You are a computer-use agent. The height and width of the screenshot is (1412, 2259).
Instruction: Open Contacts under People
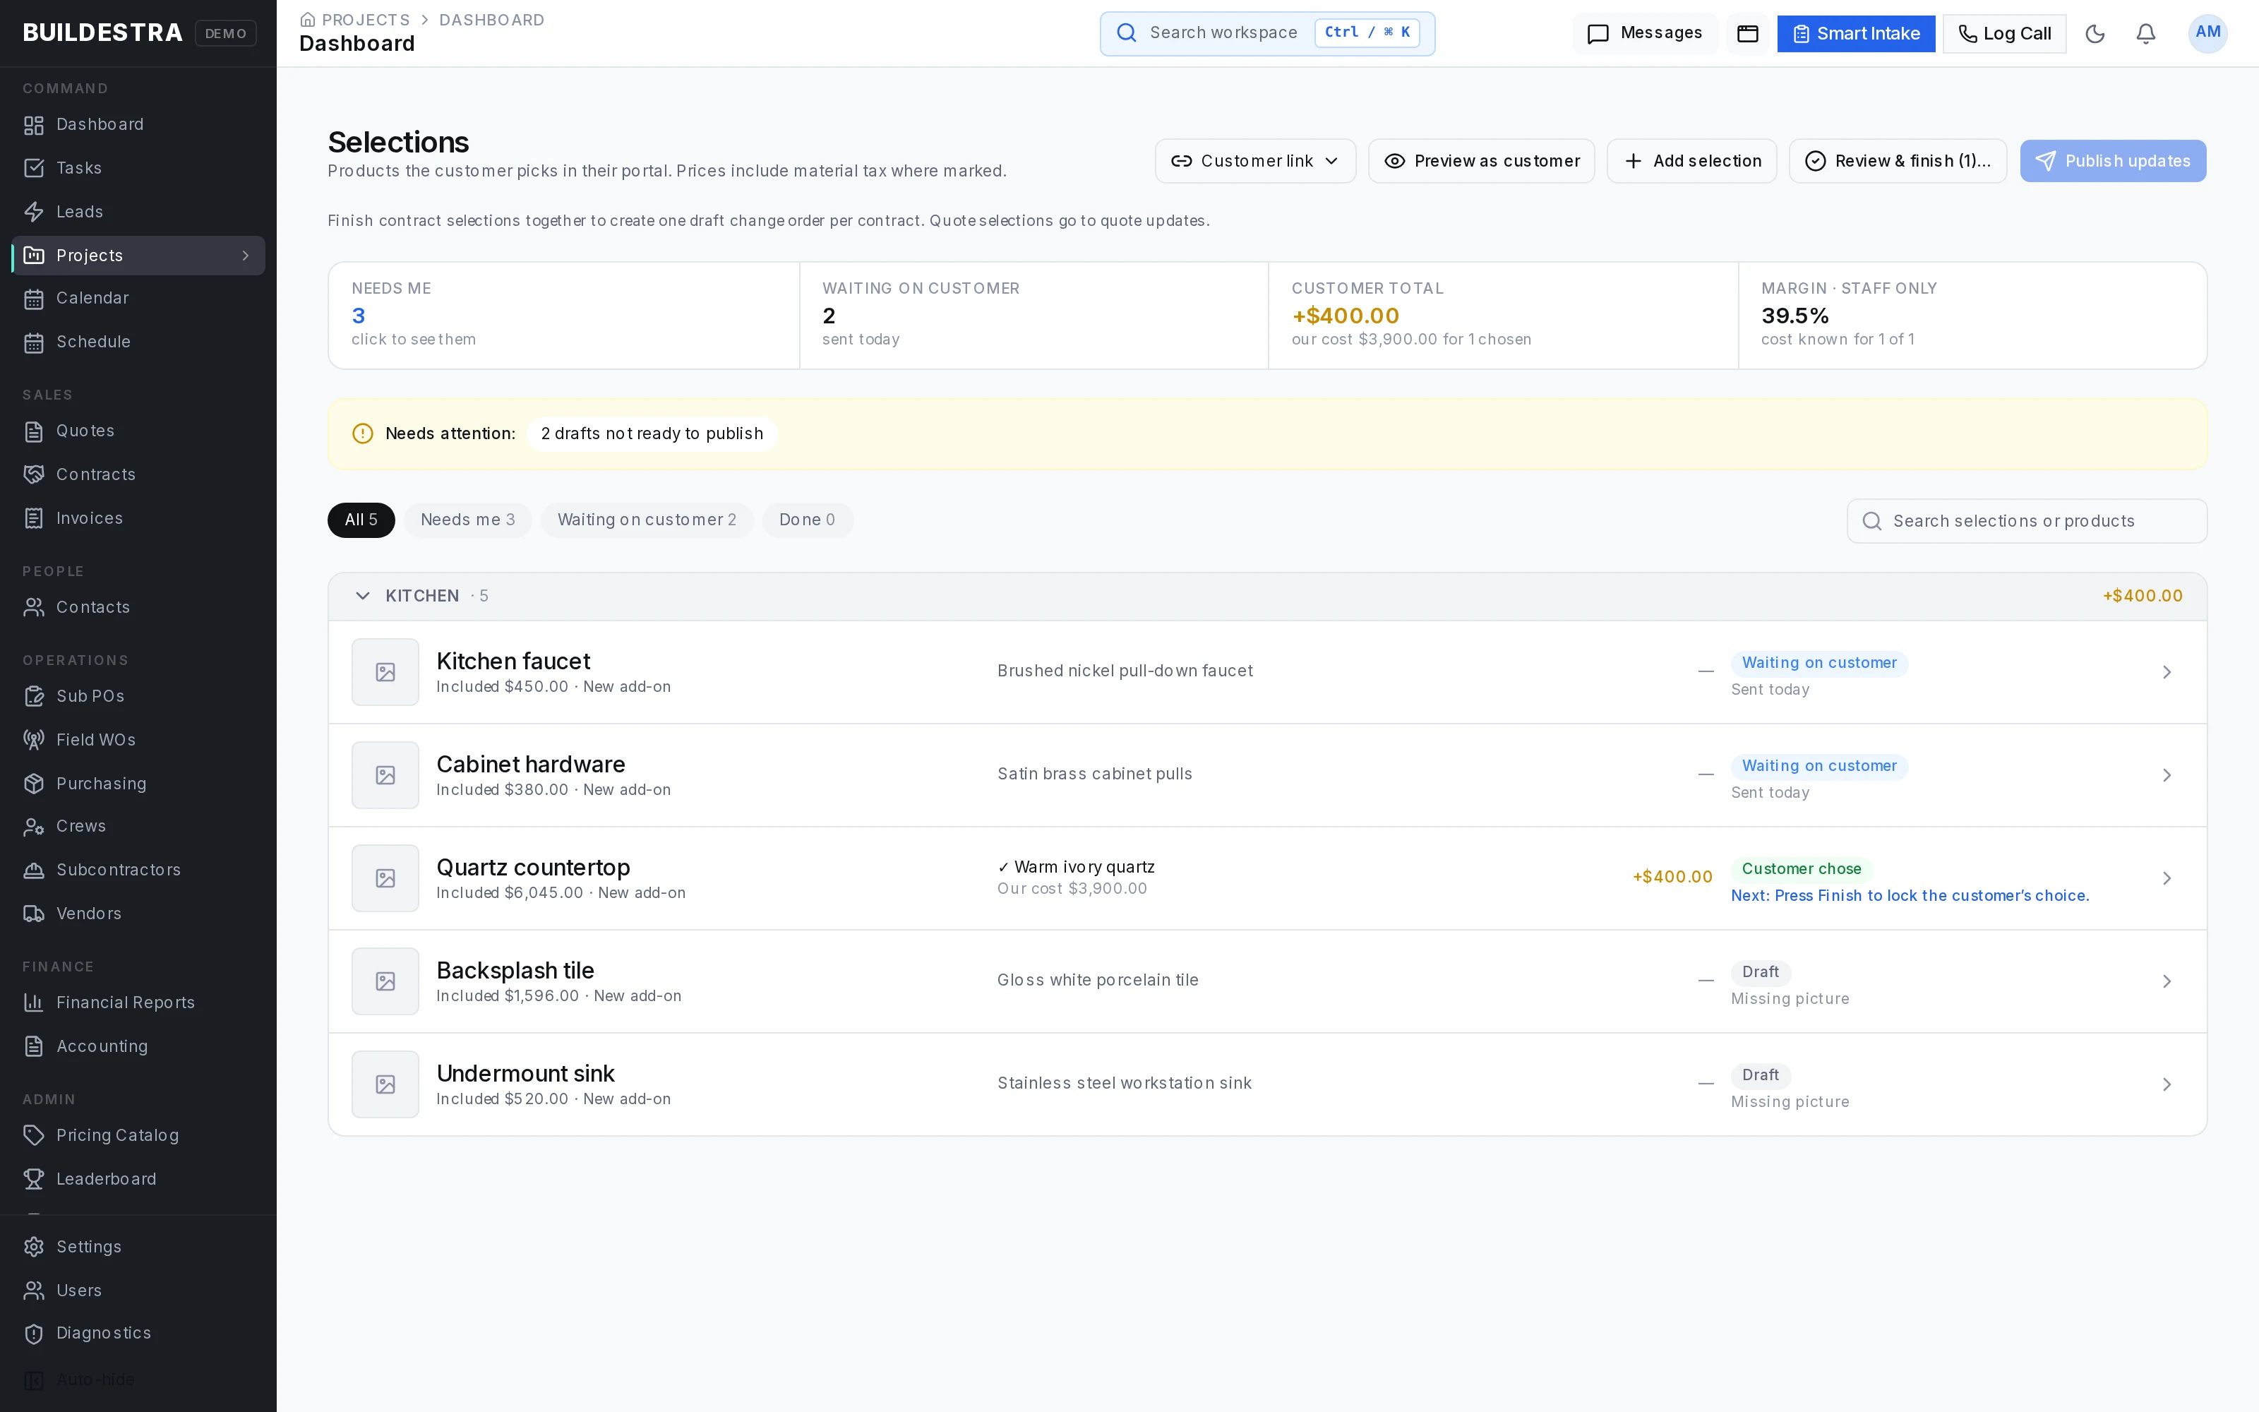point(138,607)
